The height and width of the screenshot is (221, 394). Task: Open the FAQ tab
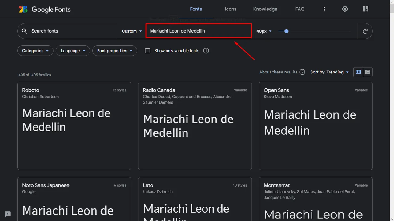[300, 9]
